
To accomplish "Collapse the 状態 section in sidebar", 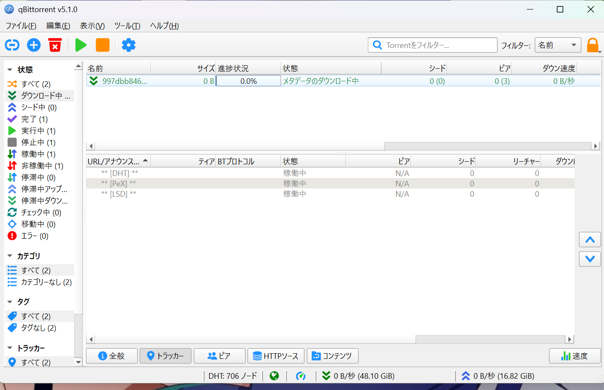I will [10, 70].
